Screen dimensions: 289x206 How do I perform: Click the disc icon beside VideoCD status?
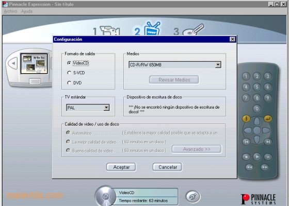(105, 196)
